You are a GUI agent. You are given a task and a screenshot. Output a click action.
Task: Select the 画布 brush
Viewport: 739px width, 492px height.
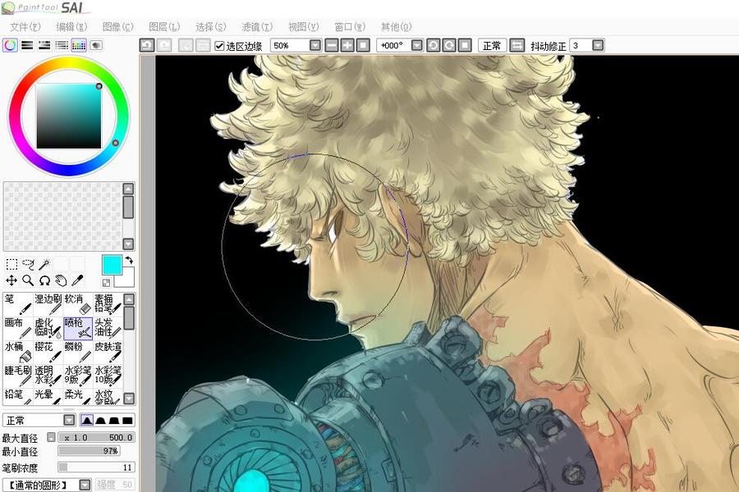coord(17,328)
